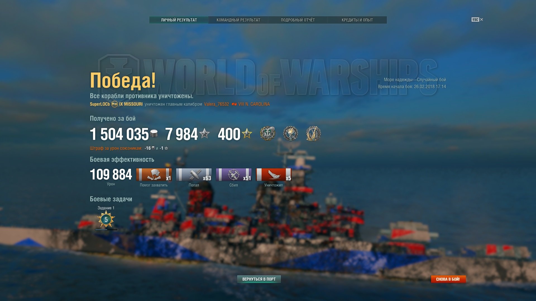This screenshot has height=301, width=536.
Task: Click the third achievement medal icon
Action: [x=314, y=133]
